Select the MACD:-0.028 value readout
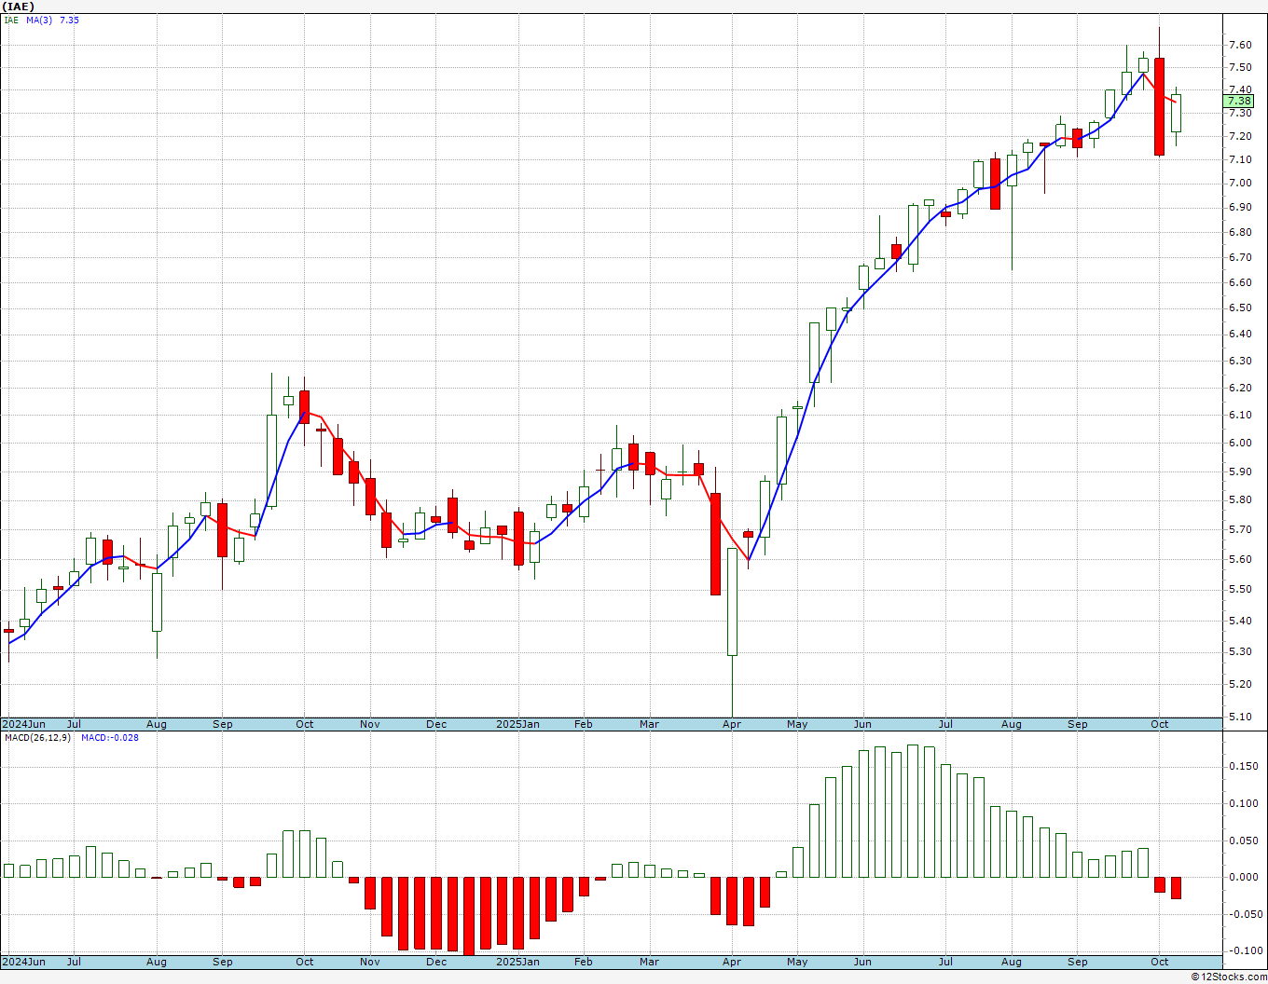Image resolution: width=1268 pixels, height=984 pixels. pos(109,737)
